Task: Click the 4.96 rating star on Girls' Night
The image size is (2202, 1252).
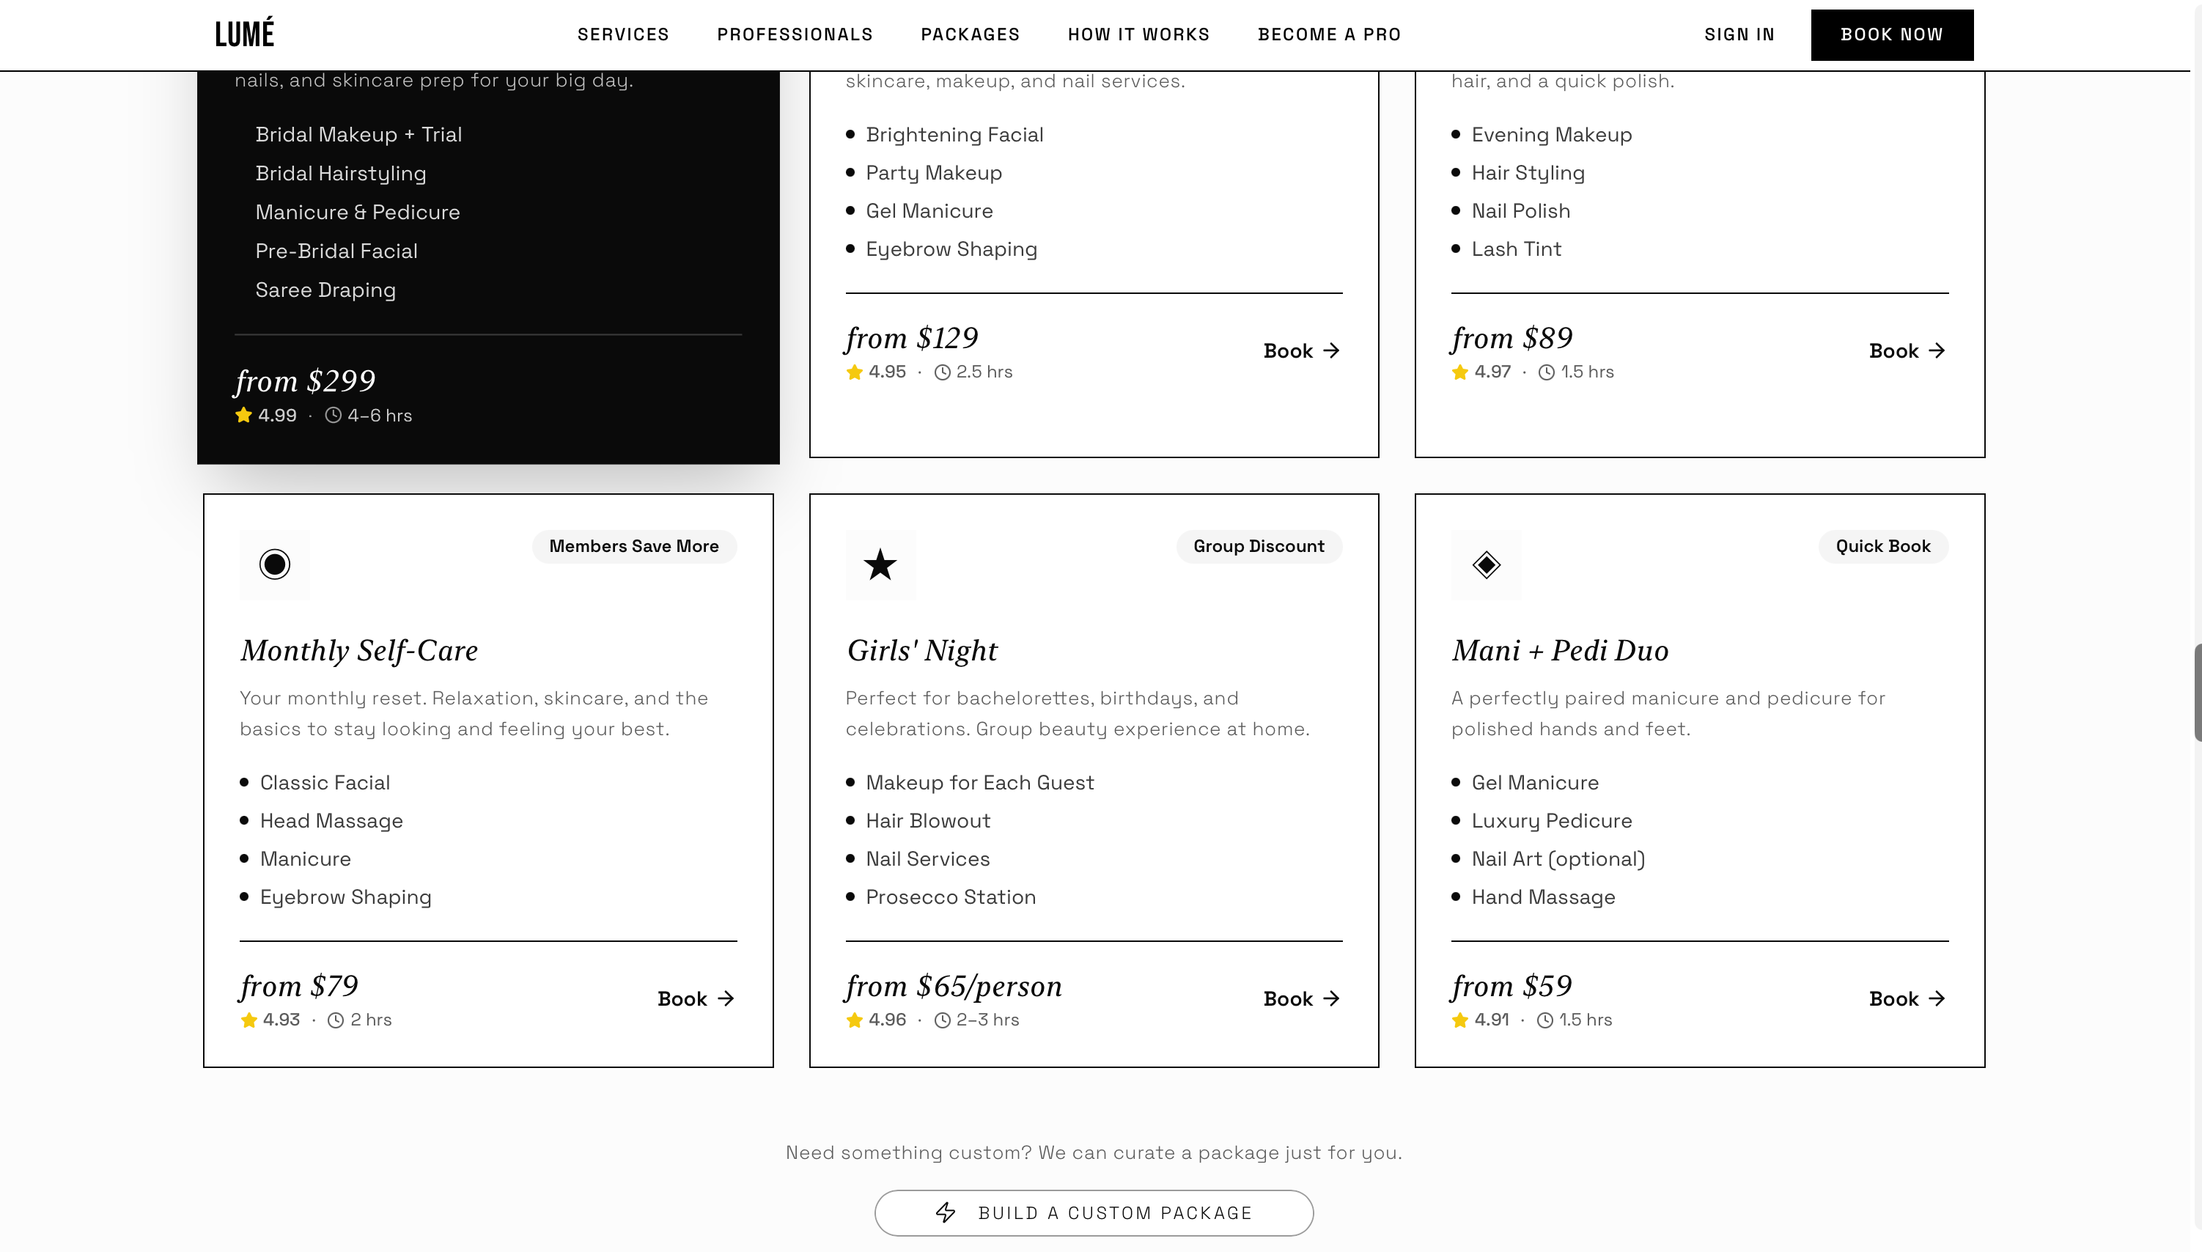Action: click(854, 1020)
